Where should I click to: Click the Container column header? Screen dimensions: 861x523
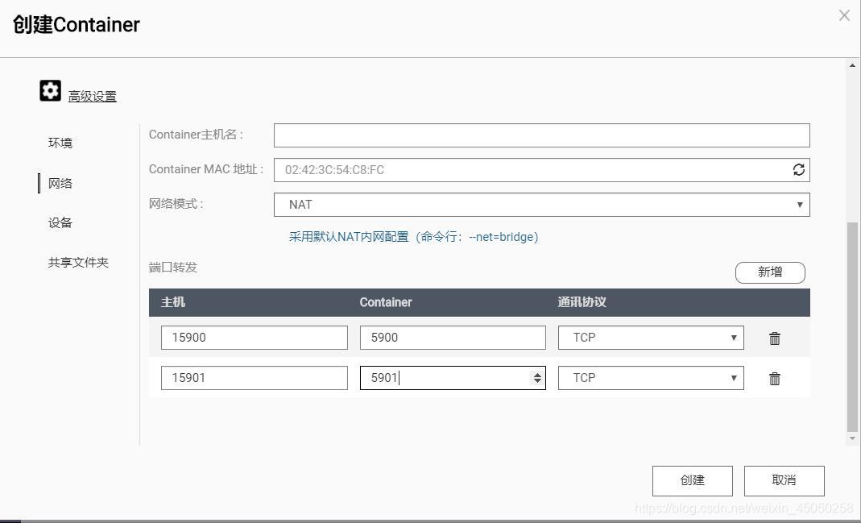click(386, 302)
